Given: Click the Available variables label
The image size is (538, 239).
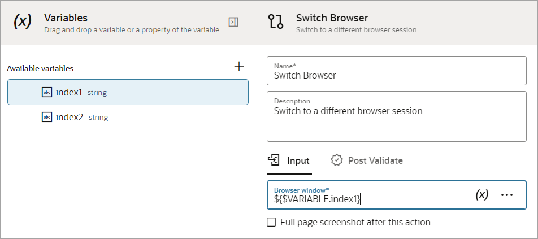Looking at the screenshot, I should [40, 68].
